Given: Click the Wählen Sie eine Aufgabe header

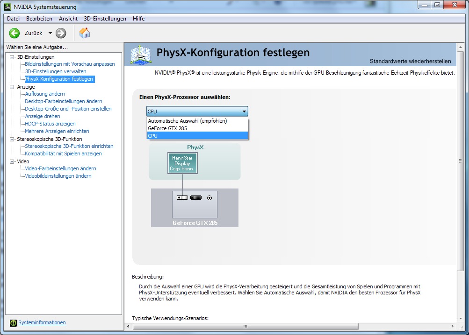Looking at the screenshot, I should (x=37, y=47).
